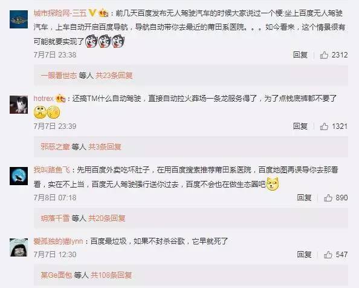
Task: Expand the 共108条回复 replies
Action: pyautogui.click(x=111, y=275)
